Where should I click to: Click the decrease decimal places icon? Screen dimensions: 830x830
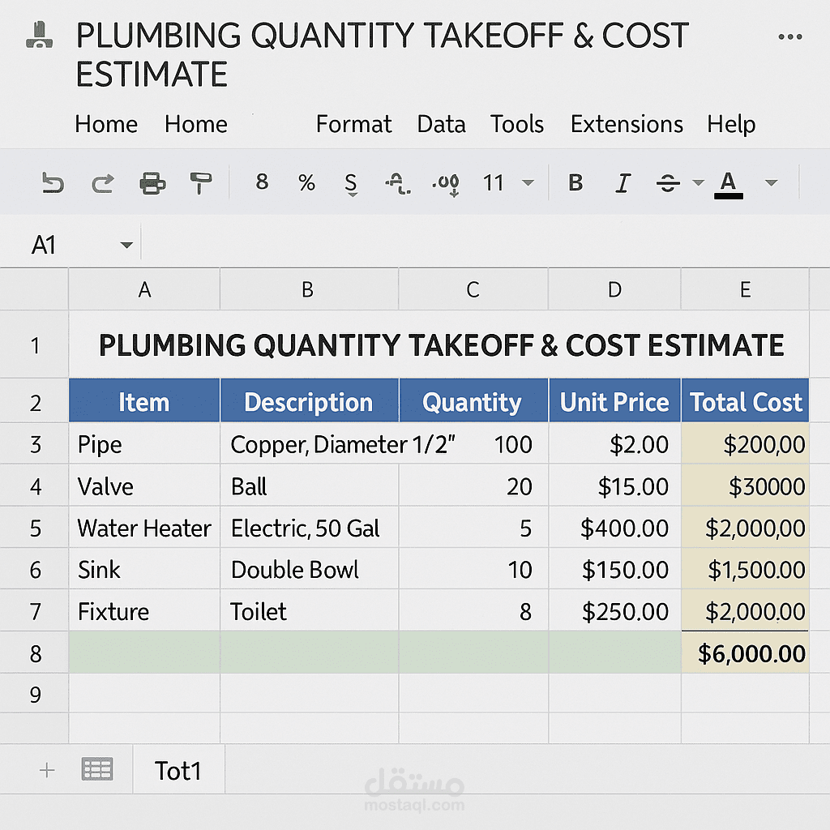(x=398, y=184)
